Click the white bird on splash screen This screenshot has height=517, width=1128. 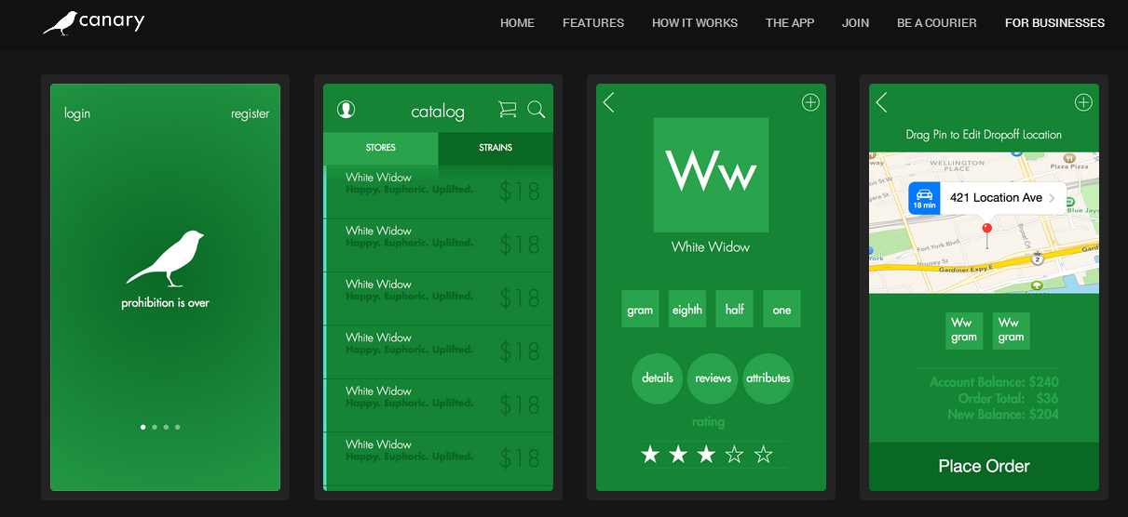tap(166, 258)
